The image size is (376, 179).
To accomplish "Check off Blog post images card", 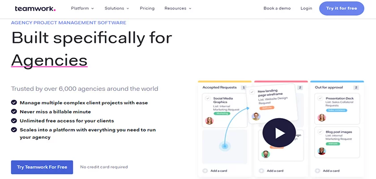I will (x=320, y=132).
